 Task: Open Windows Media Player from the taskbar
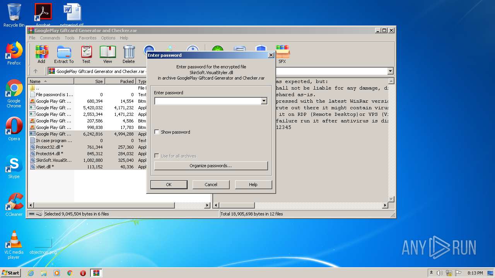point(57,273)
